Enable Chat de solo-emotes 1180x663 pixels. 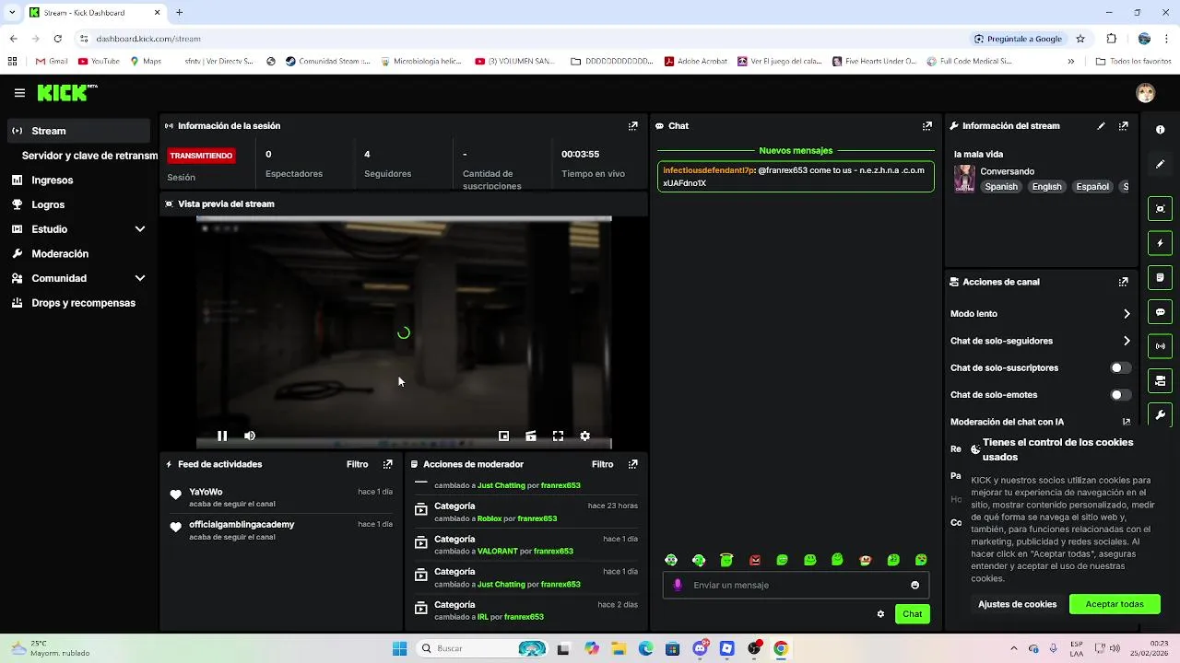pos(1120,394)
